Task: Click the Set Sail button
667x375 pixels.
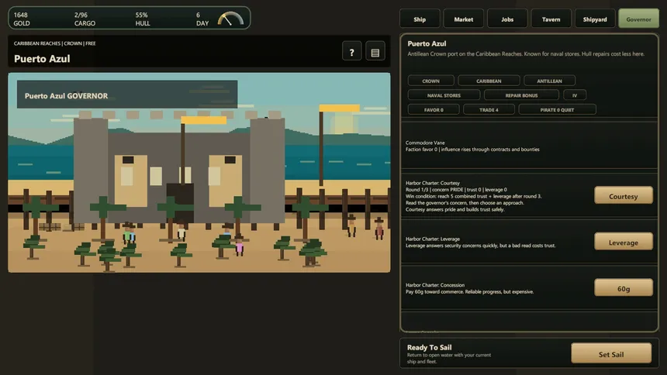Action: point(611,354)
